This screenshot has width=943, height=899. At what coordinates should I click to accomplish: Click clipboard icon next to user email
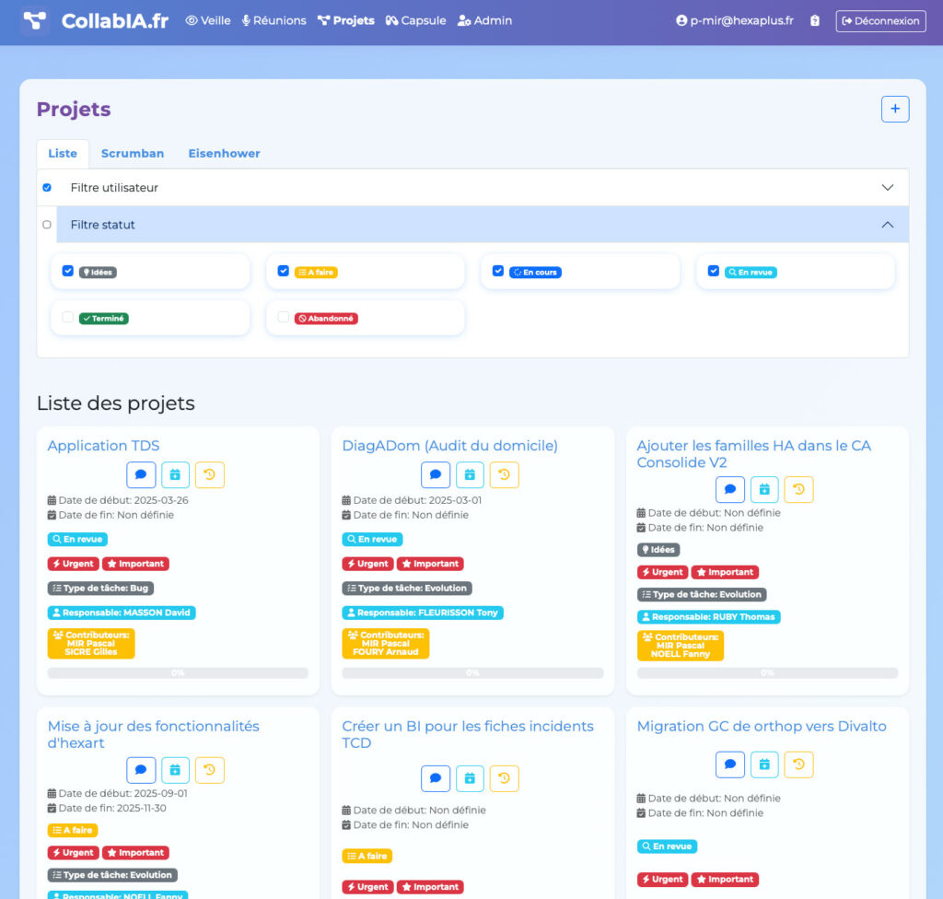click(814, 20)
